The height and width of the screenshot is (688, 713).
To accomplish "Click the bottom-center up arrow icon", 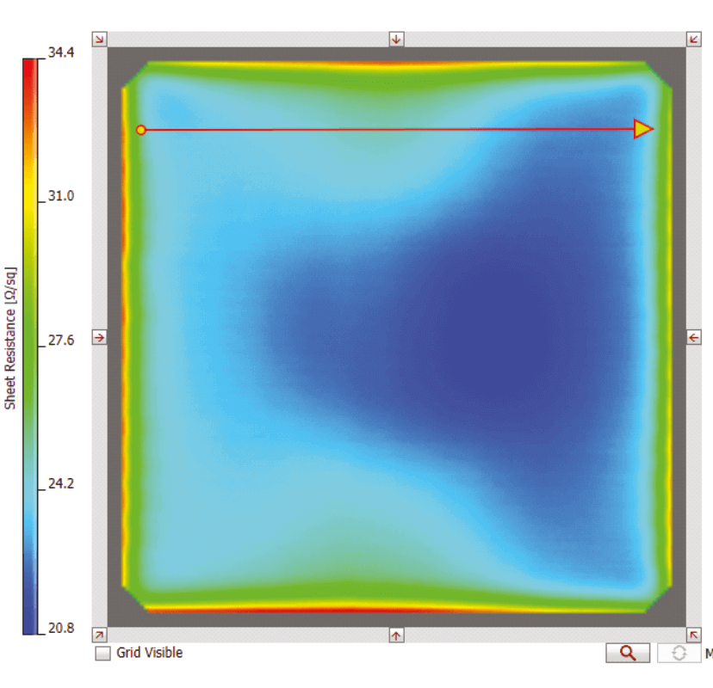I will [x=396, y=636].
